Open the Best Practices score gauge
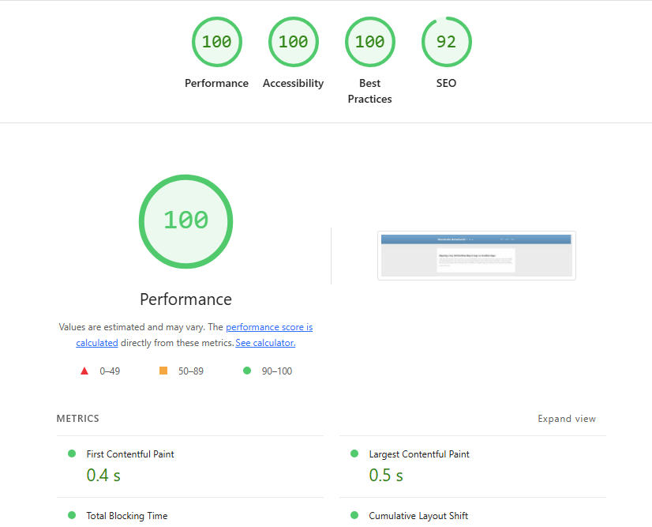Image resolution: width=652 pixels, height=527 pixels. [x=369, y=41]
